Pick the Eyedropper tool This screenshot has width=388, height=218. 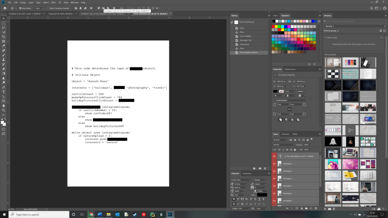pyautogui.click(x=3, y=45)
